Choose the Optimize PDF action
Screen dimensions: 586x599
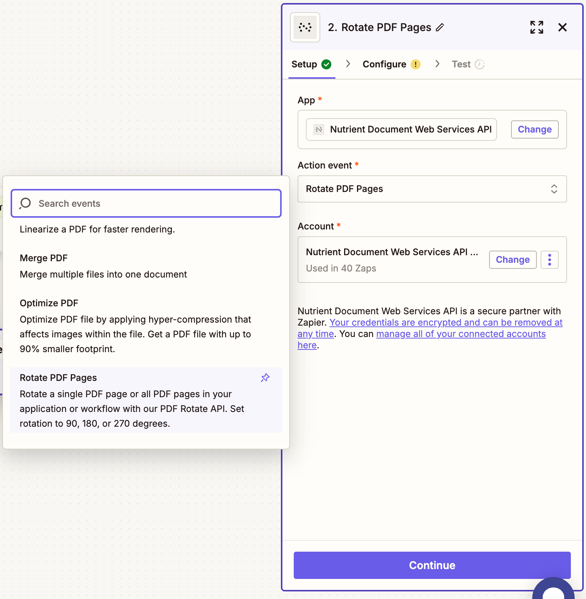[49, 303]
